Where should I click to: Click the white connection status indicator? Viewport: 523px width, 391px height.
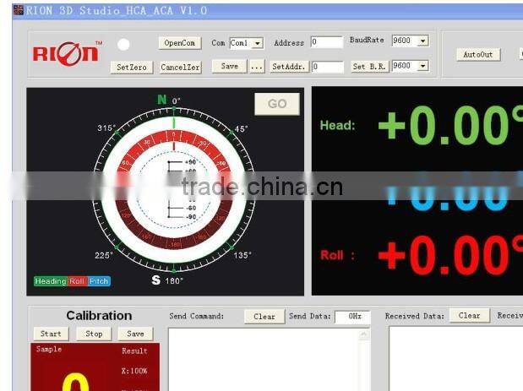coord(123,44)
